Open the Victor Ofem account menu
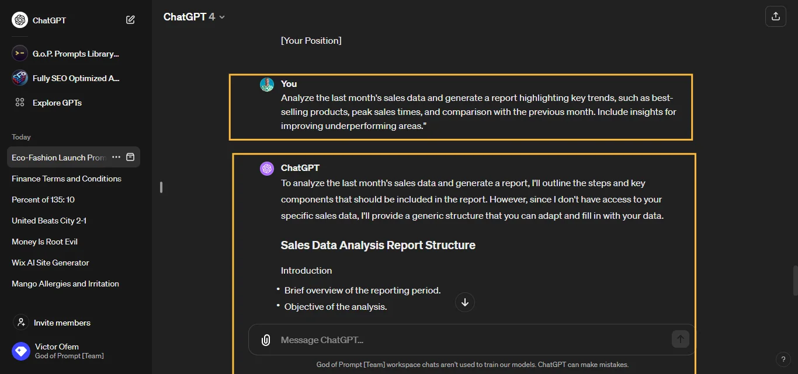798x374 pixels. [x=74, y=351]
